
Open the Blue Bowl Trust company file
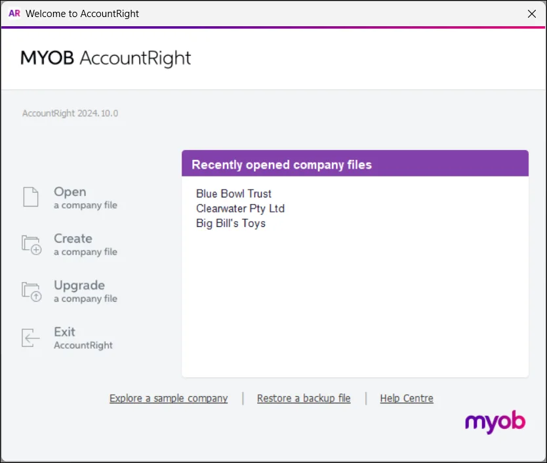pos(233,193)
